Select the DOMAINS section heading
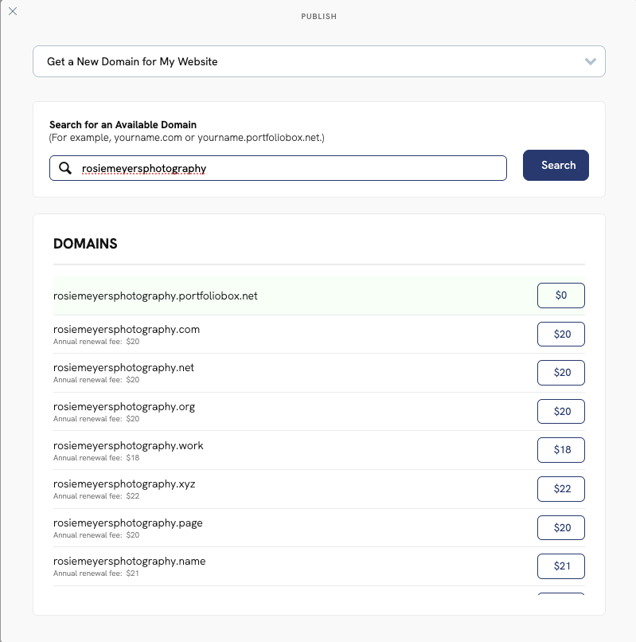636x642 pixels. click(x=84, y=244)
